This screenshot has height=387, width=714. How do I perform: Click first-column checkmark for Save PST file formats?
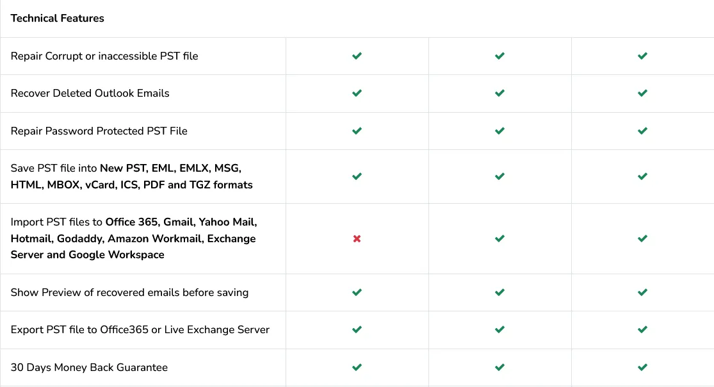coord(357,176)
